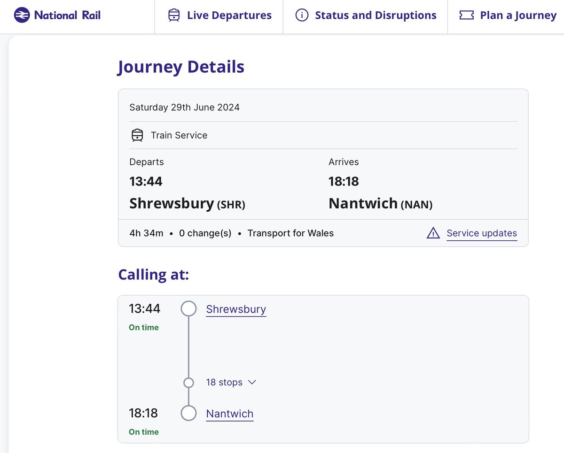Click the train icon beside Live Departures

click(174, 15)
